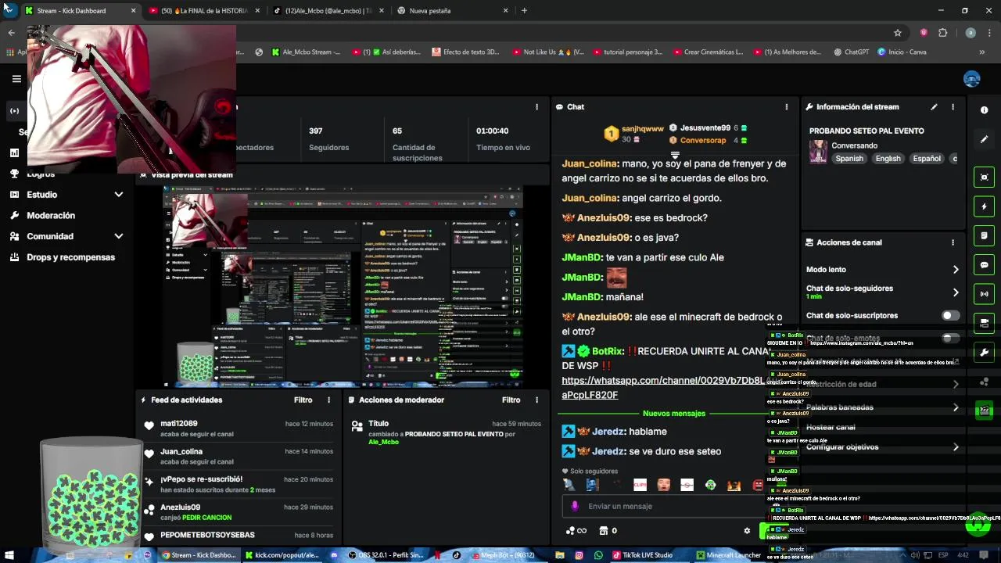Open Modo lento options arrow

pos(956,270)
